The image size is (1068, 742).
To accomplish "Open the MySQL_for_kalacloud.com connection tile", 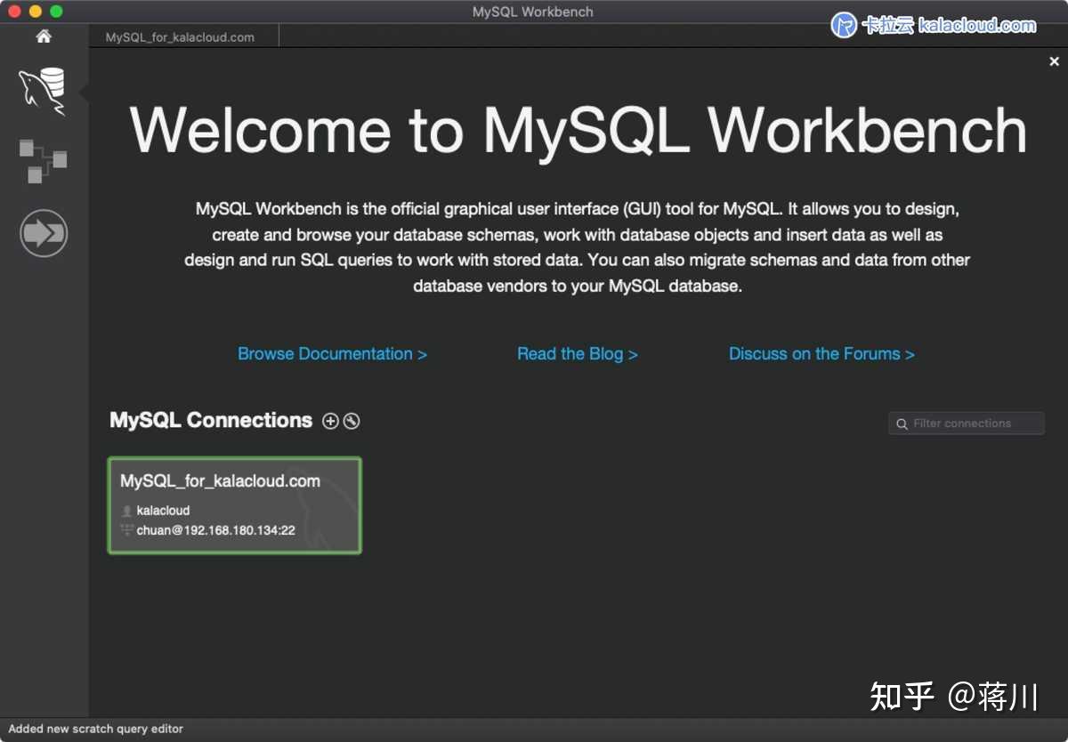I will [234, 504].
